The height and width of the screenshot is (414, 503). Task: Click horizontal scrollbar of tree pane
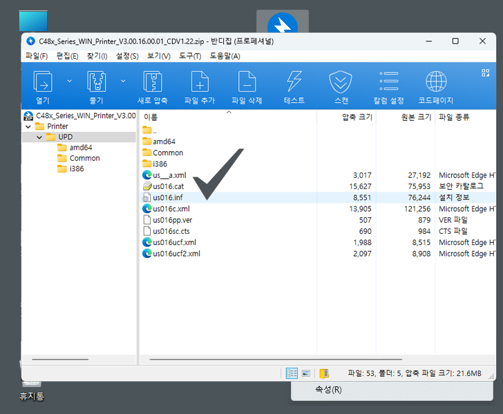point(60,359)
